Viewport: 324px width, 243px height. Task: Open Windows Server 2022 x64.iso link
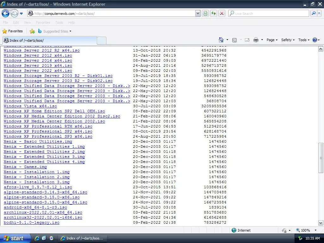coord(38,71)
